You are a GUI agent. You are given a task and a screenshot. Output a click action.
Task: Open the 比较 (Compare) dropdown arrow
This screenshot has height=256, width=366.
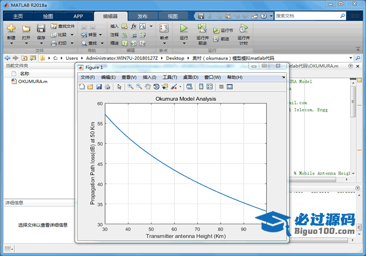(72, 35)
